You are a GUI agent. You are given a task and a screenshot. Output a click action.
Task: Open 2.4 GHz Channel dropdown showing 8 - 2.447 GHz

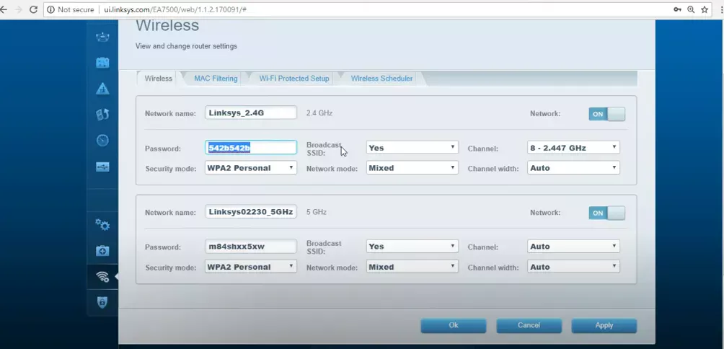[573, 148]
